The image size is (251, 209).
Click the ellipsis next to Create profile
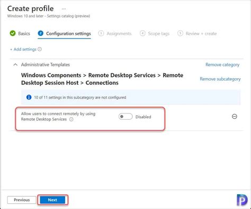pos(64,9)
